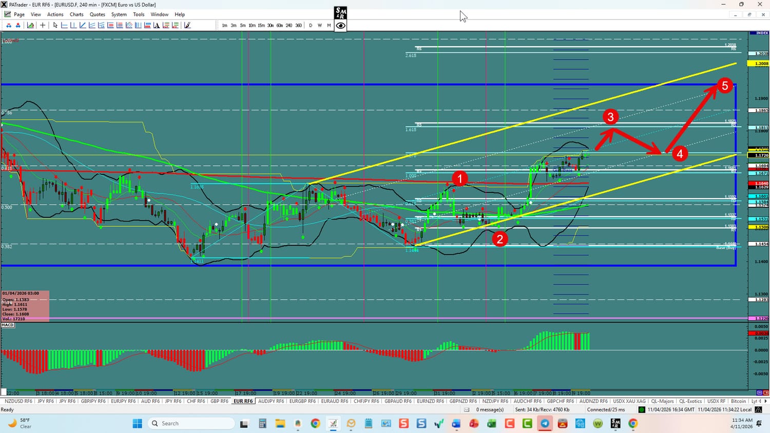The height and width of the screenshot is (433, 770).
Task: Open the messages envelope icon in status bar
Action: click(x=467, y=409)
